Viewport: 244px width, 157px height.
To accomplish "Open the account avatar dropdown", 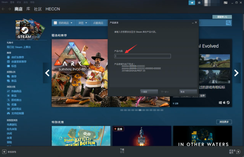I will [x=212, y=3].
